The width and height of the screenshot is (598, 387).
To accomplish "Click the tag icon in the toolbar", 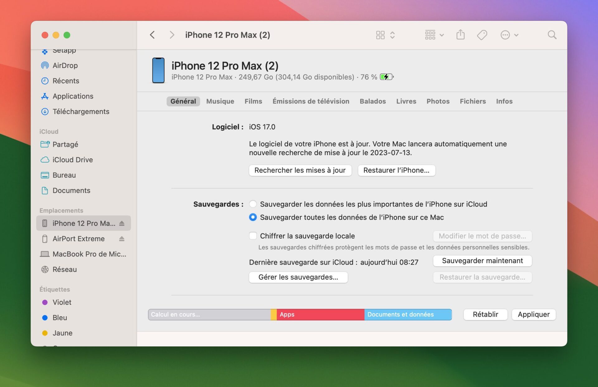I will (482, 35).
